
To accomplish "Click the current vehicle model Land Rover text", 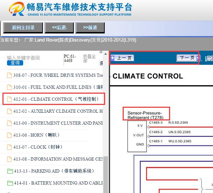I will click(68, 40).
